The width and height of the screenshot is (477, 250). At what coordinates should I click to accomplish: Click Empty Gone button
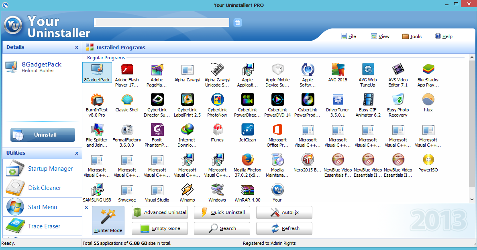tap(160, 228)
